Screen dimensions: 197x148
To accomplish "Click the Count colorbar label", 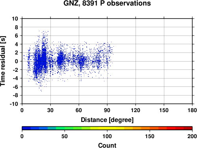I will tap(107, 145).
